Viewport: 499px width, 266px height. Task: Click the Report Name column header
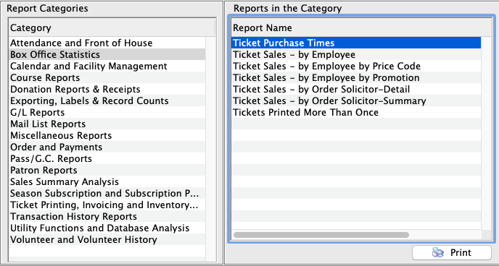pos(361,27)
